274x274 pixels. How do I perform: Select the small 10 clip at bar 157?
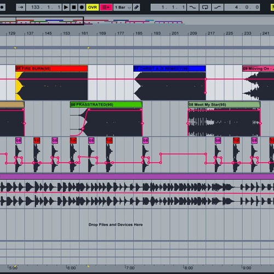(x=73, y=140)
